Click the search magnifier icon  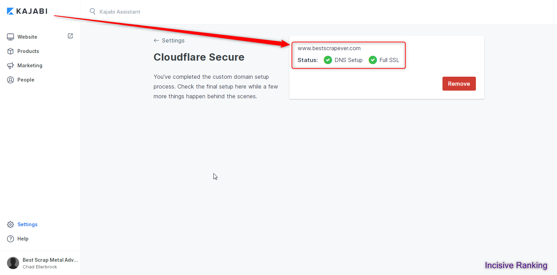tap(92, 12)
